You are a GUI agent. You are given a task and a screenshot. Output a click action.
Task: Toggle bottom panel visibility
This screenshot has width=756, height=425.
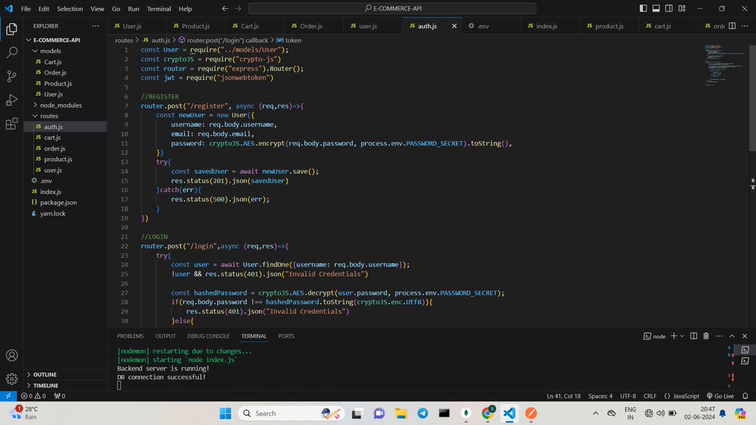[x=656, y=9]
